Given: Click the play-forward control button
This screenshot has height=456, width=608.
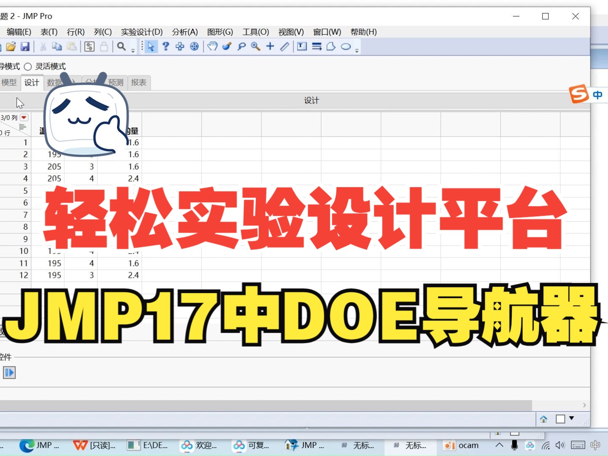Looking at the screenshot, I should [9, 372].
